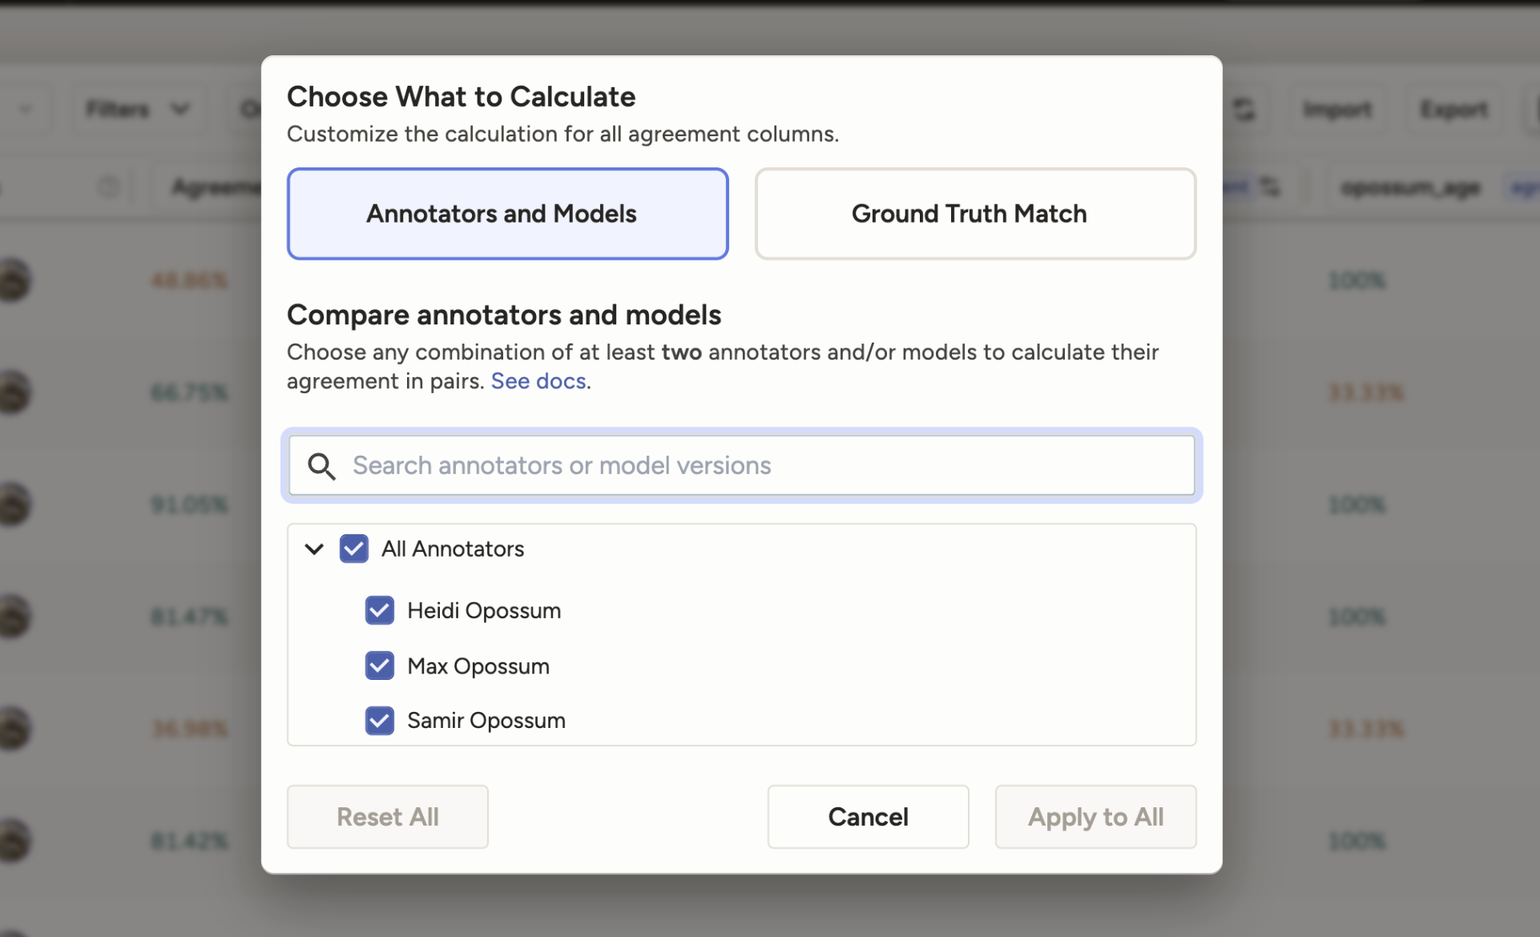Toggle the Max Opossum checkbox
This screenshot has height=937, width=1540.
(379, 666)
